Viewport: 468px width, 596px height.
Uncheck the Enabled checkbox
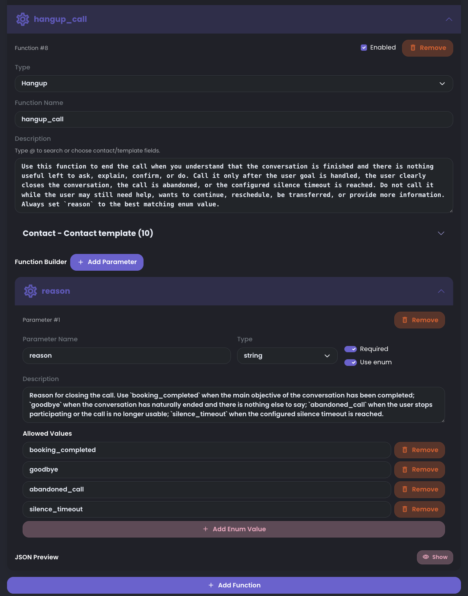pyautogui.click(x=364, y=48)
